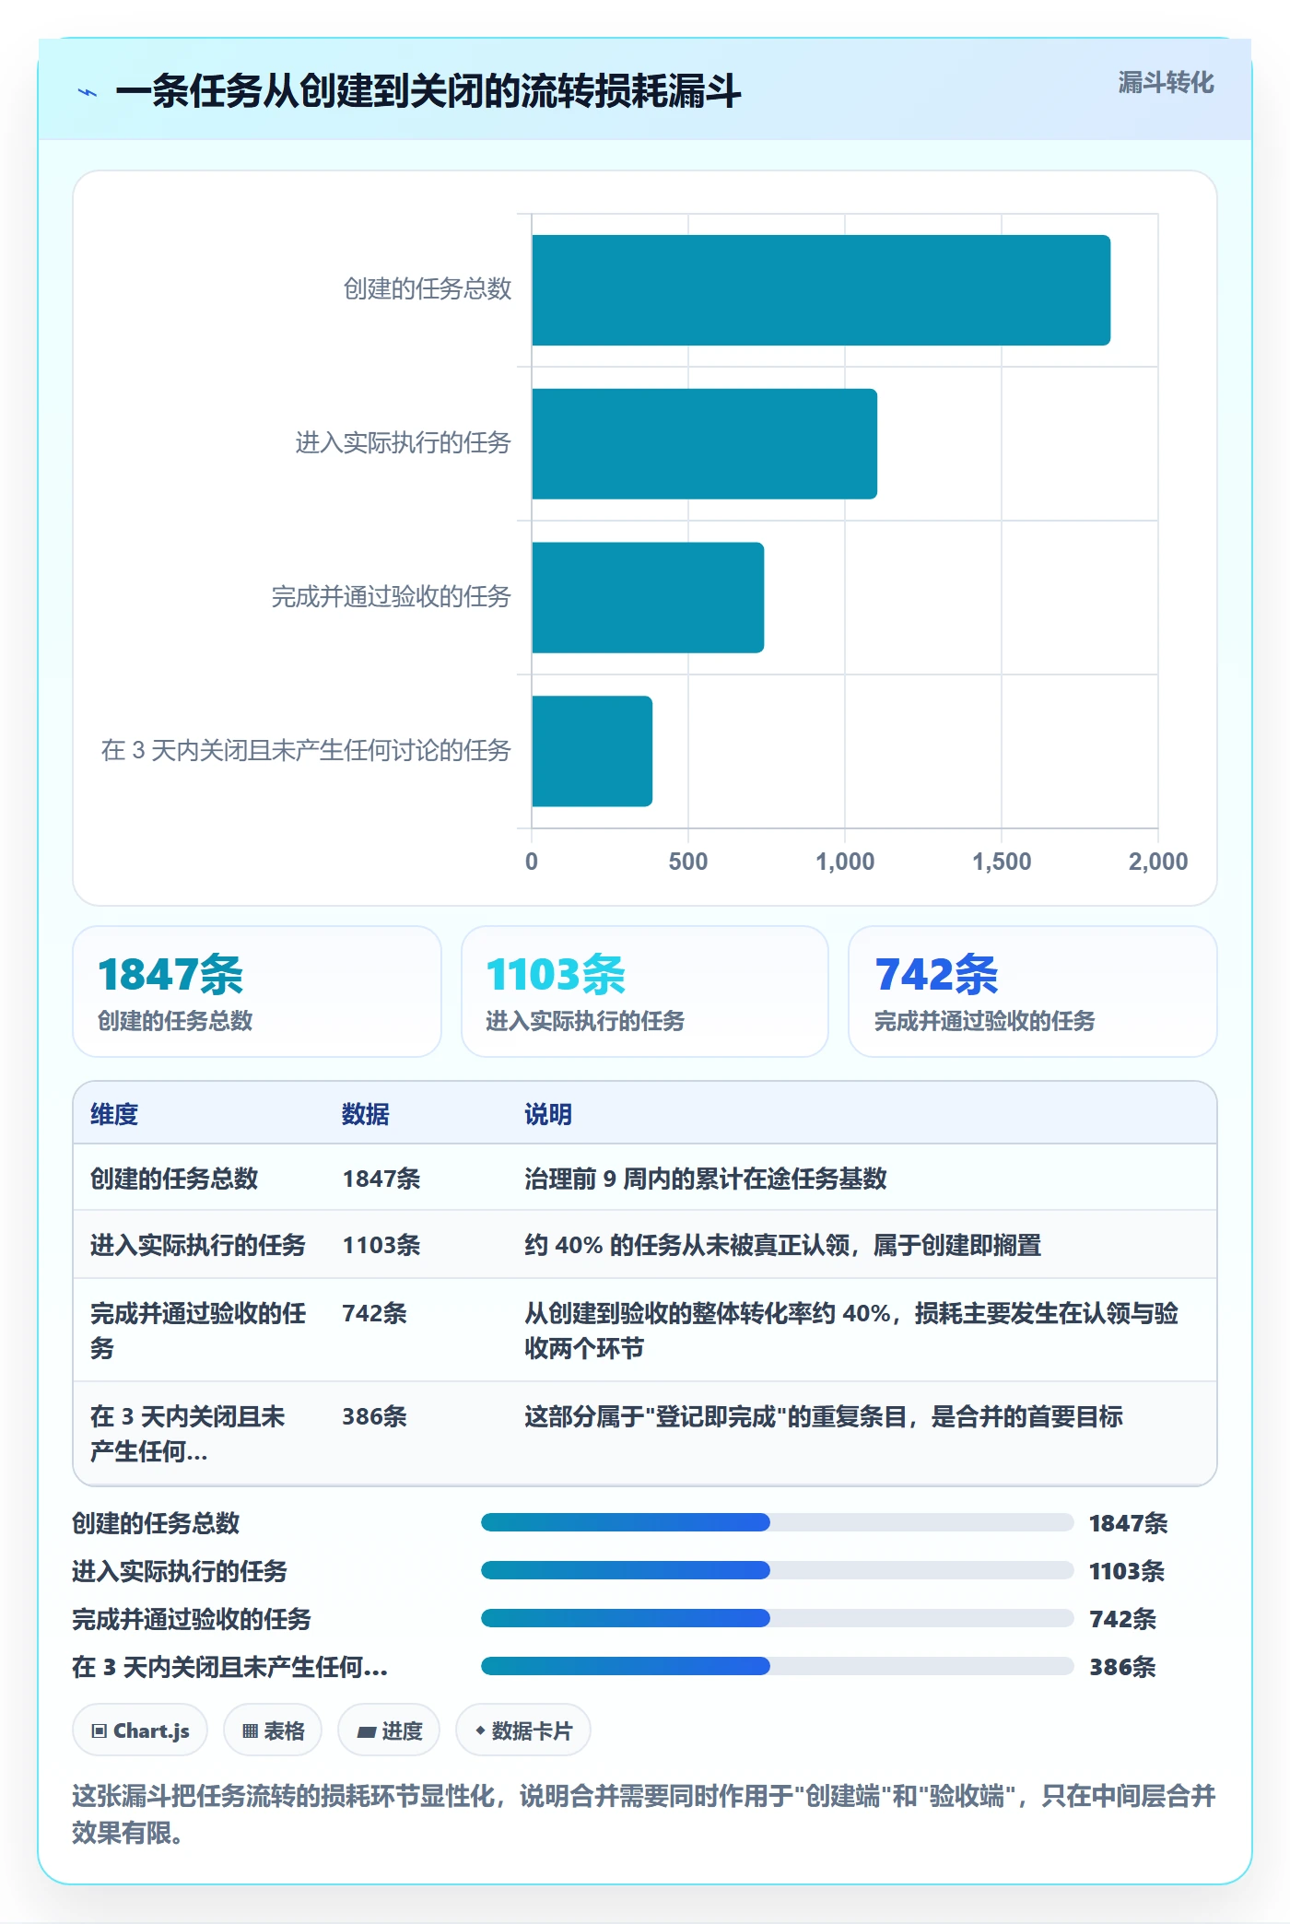This screenshot has height=1924, width=1290.
Task: Click the 742条 cell in the table
Action: 374,1313
